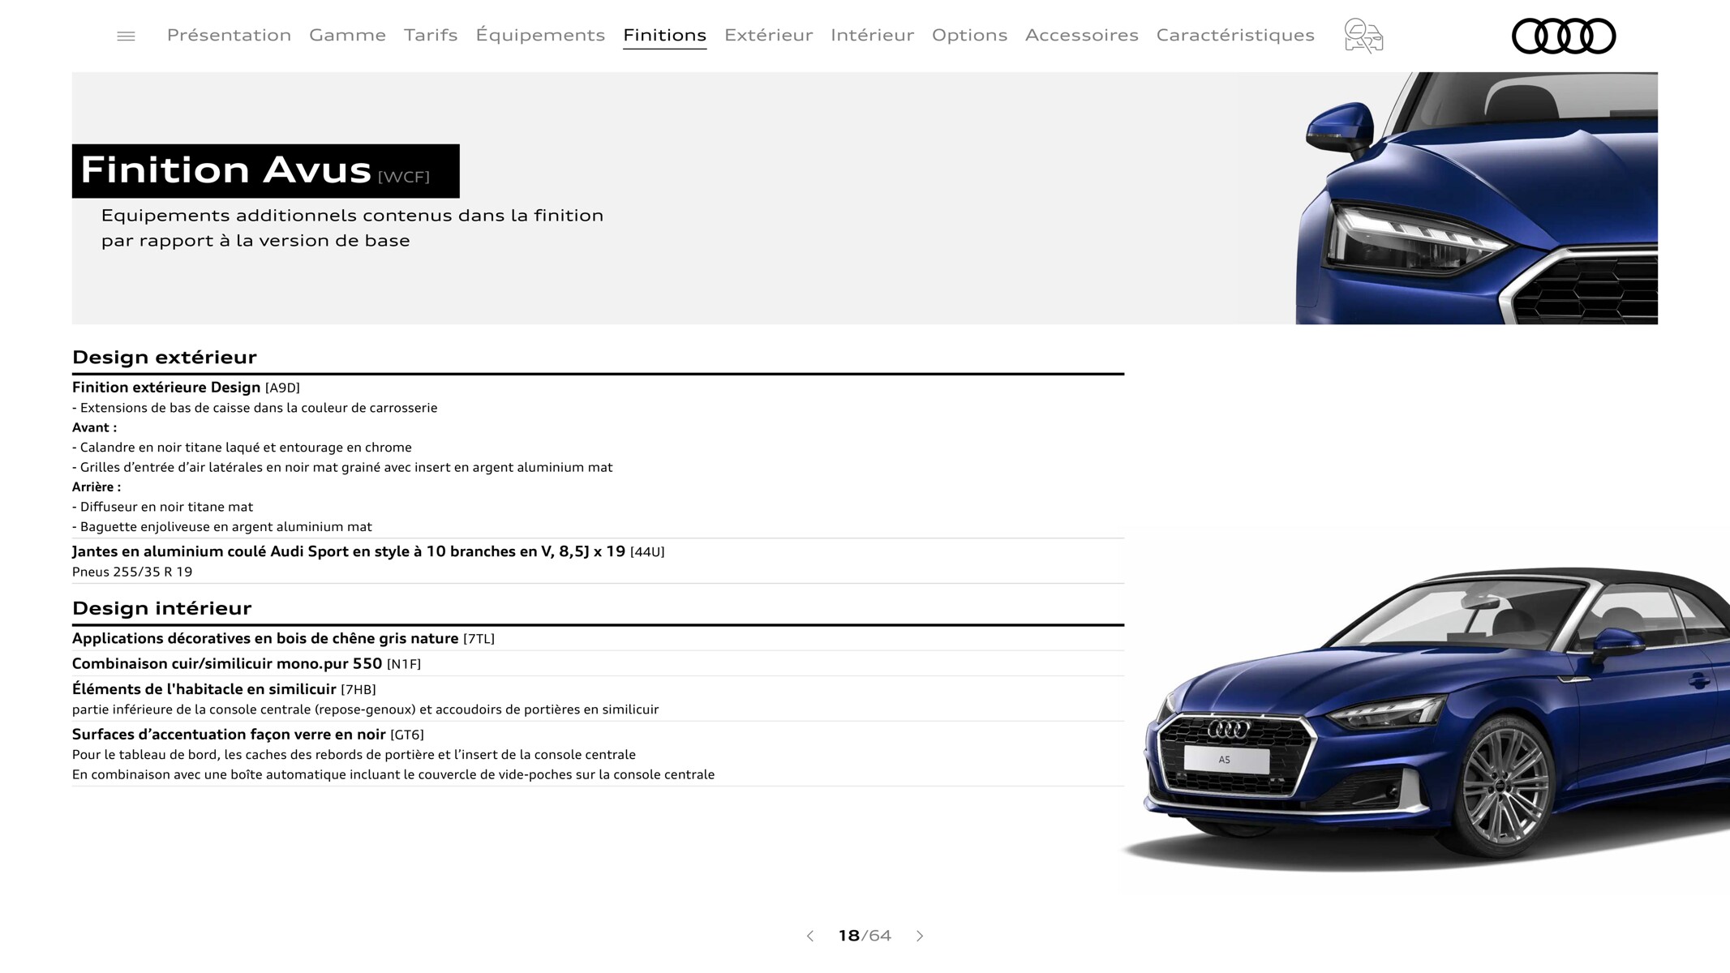
Task: Select the Caractéristiques tab
Action: pos(1235,35)
